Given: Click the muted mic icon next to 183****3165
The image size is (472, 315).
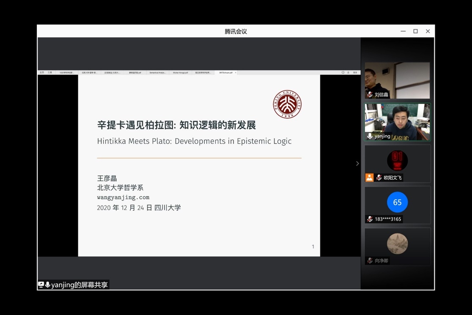Looking at the screenshot, I should (x=370, y=219).
